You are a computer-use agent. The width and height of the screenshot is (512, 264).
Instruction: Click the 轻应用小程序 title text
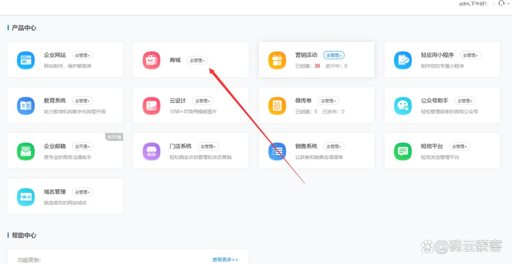[x=437, y=55]
